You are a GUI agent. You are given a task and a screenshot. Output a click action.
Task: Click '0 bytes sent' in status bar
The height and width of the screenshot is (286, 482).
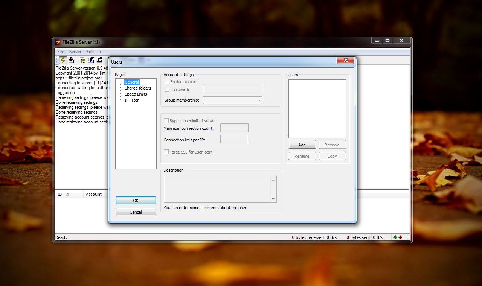point(358,237)
